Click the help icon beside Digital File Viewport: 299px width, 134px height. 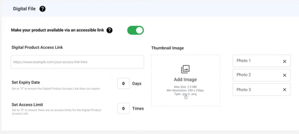coord(42,9)
